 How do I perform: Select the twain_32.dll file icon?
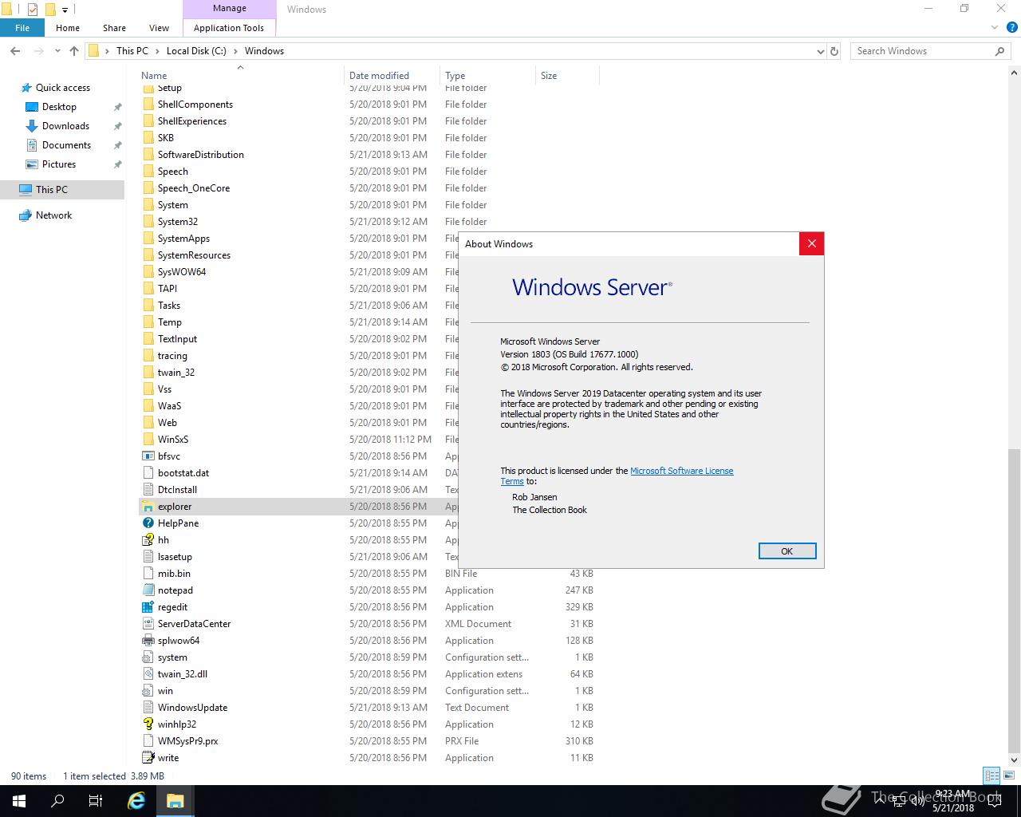coord(148,674)
